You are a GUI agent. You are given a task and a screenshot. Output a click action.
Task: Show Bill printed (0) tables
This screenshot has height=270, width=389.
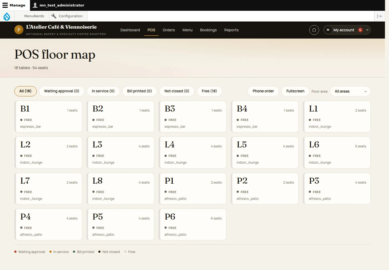pos(139,91)
